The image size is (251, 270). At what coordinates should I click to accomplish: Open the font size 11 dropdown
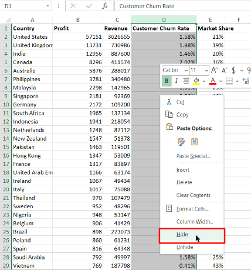[x=206, y=71]
